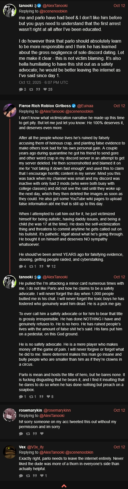
Task: Collapse thread with bottom red chevron
Action: tap(64, 486)
